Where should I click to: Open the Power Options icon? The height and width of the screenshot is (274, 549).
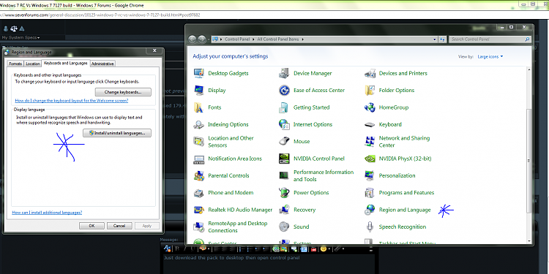(x=284, y=193)
